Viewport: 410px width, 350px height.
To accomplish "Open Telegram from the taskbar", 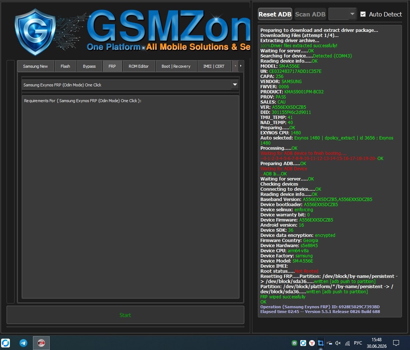I will pyautogui.click(x=23, y=343).
